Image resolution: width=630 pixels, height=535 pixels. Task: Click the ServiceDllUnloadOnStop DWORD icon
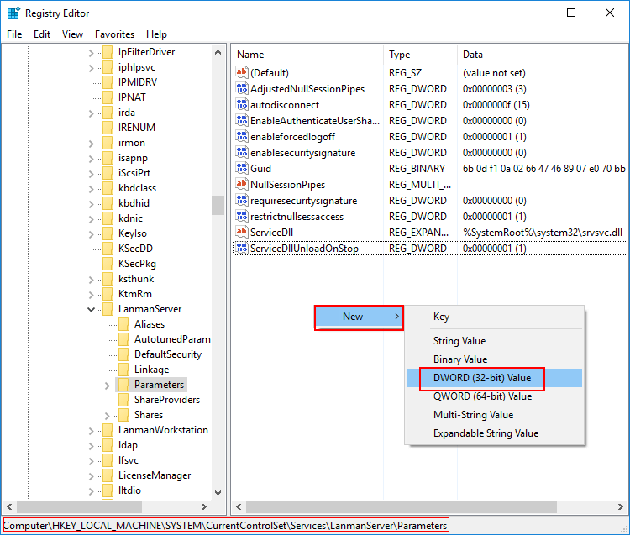[242, 249]
